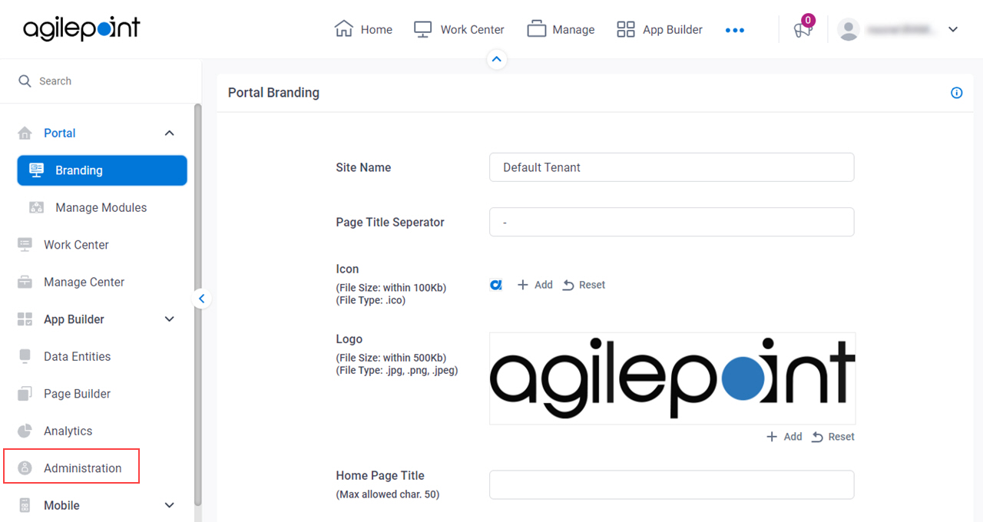Expand the App Builder sidebar chevron
The width and height of the screenshot is (983, 522).
click(x=170, y=319)
